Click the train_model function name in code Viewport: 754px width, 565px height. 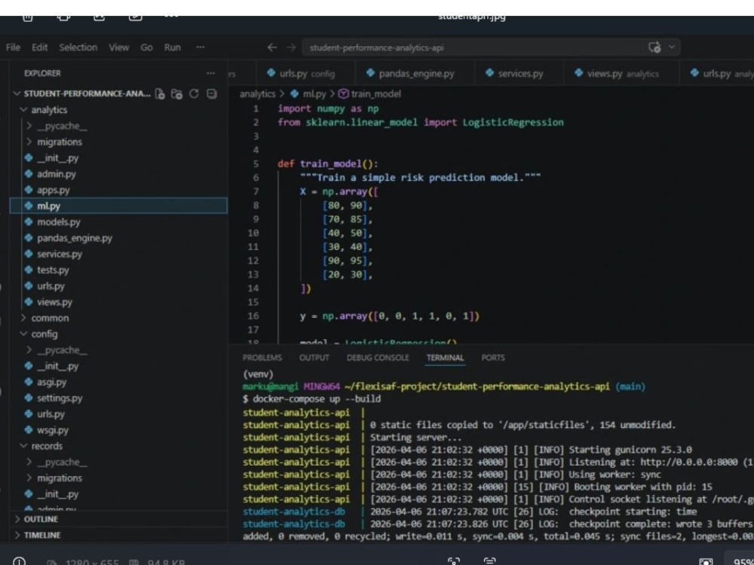[330, 163]
